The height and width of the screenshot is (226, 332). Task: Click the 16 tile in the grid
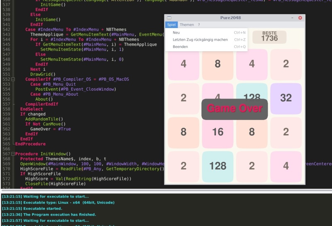point(217,132)
